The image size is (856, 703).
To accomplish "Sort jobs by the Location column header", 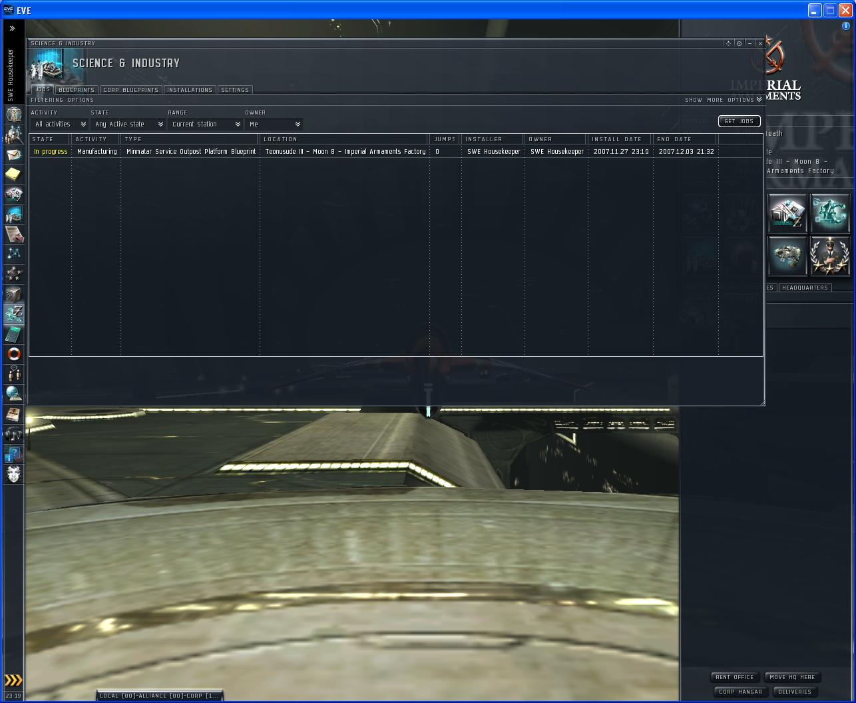I will click(x=344, y=139).
